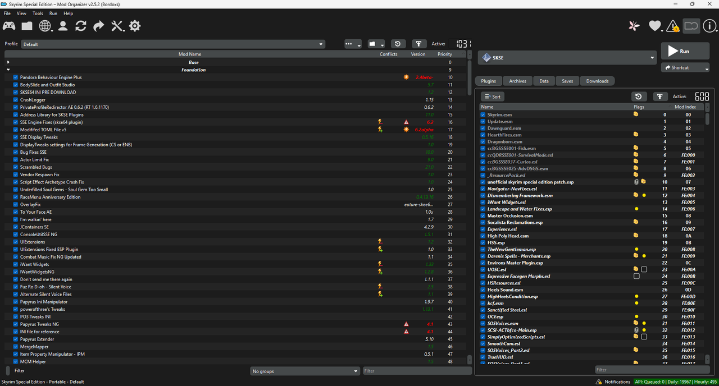Click create backup icon above mod list
This screenshot has height=386, width=719.
pyautogui.click(x=418, y=44)
